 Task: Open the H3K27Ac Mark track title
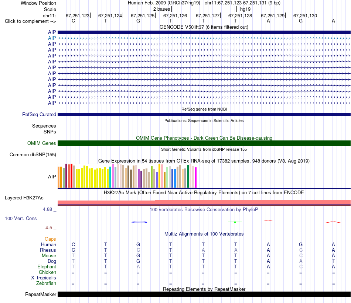click(x=204, y=193)
